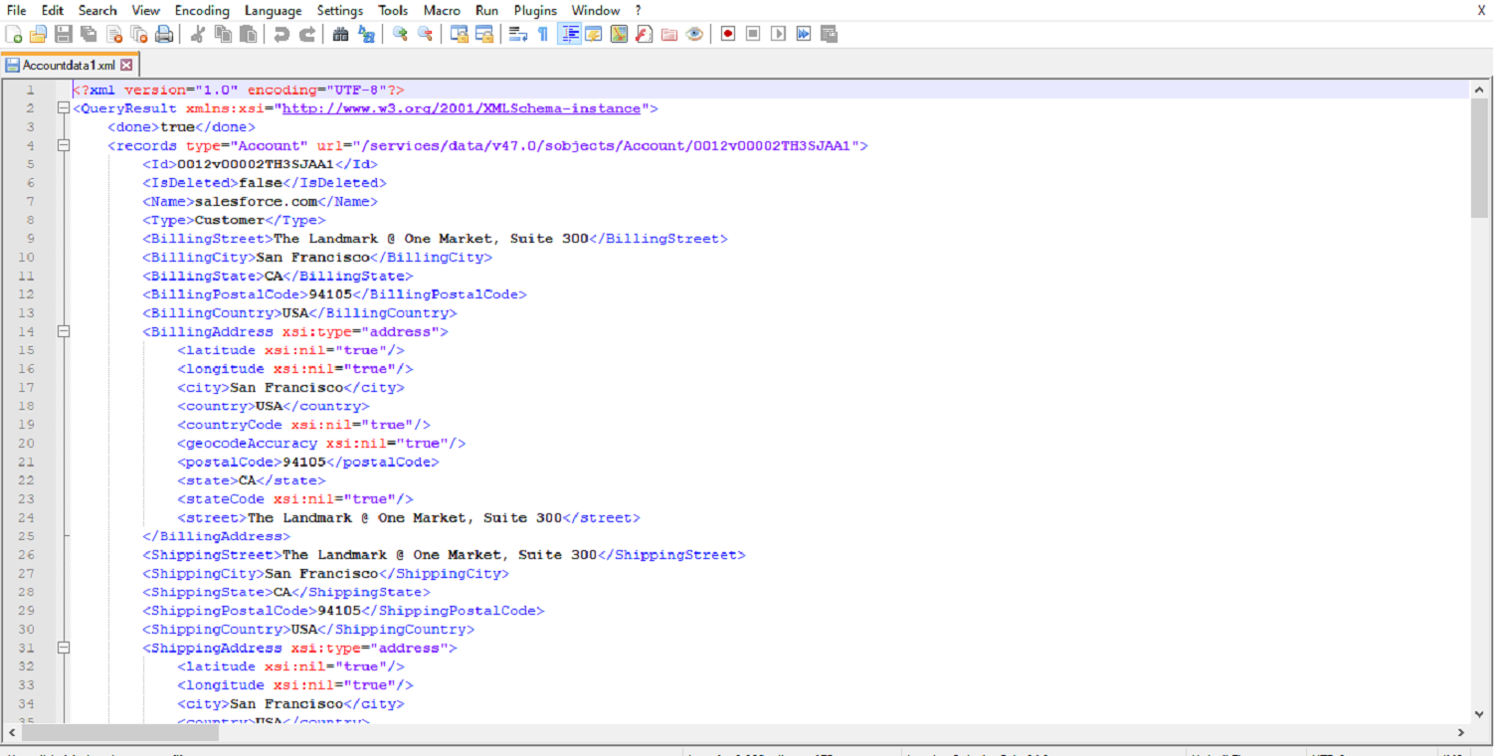The height and width of the screenshot is (756, 1504).
Task: Click horizontal scrollbar left arrow
Action: point(10,732)
